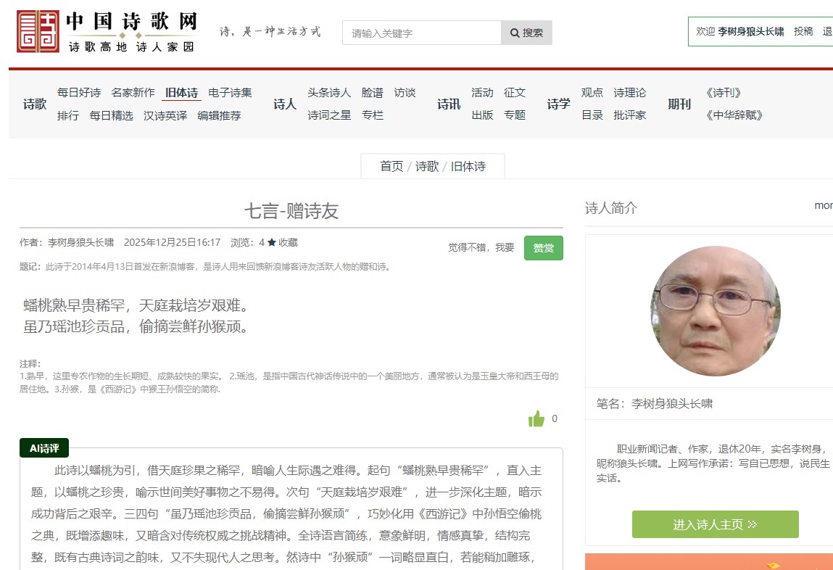Click the magnifier 搜索 search button
Screen dimensions: 833x570
tap(526, 33)
